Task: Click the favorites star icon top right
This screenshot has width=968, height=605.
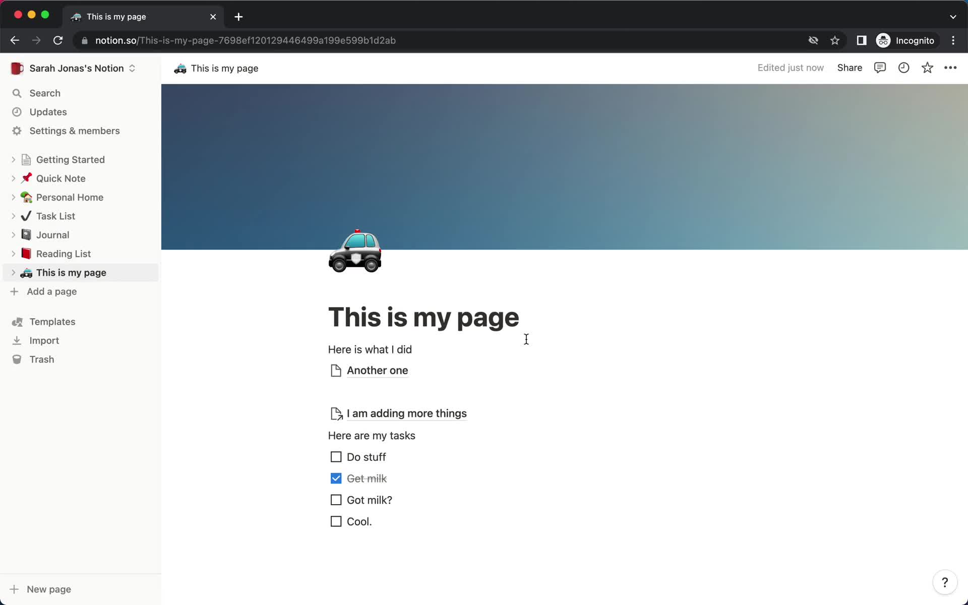Action: click(927, 68)
